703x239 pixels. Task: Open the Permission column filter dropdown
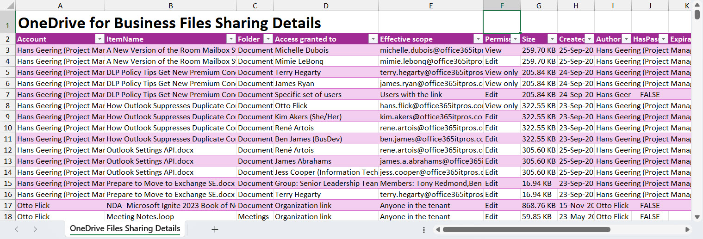515,39
